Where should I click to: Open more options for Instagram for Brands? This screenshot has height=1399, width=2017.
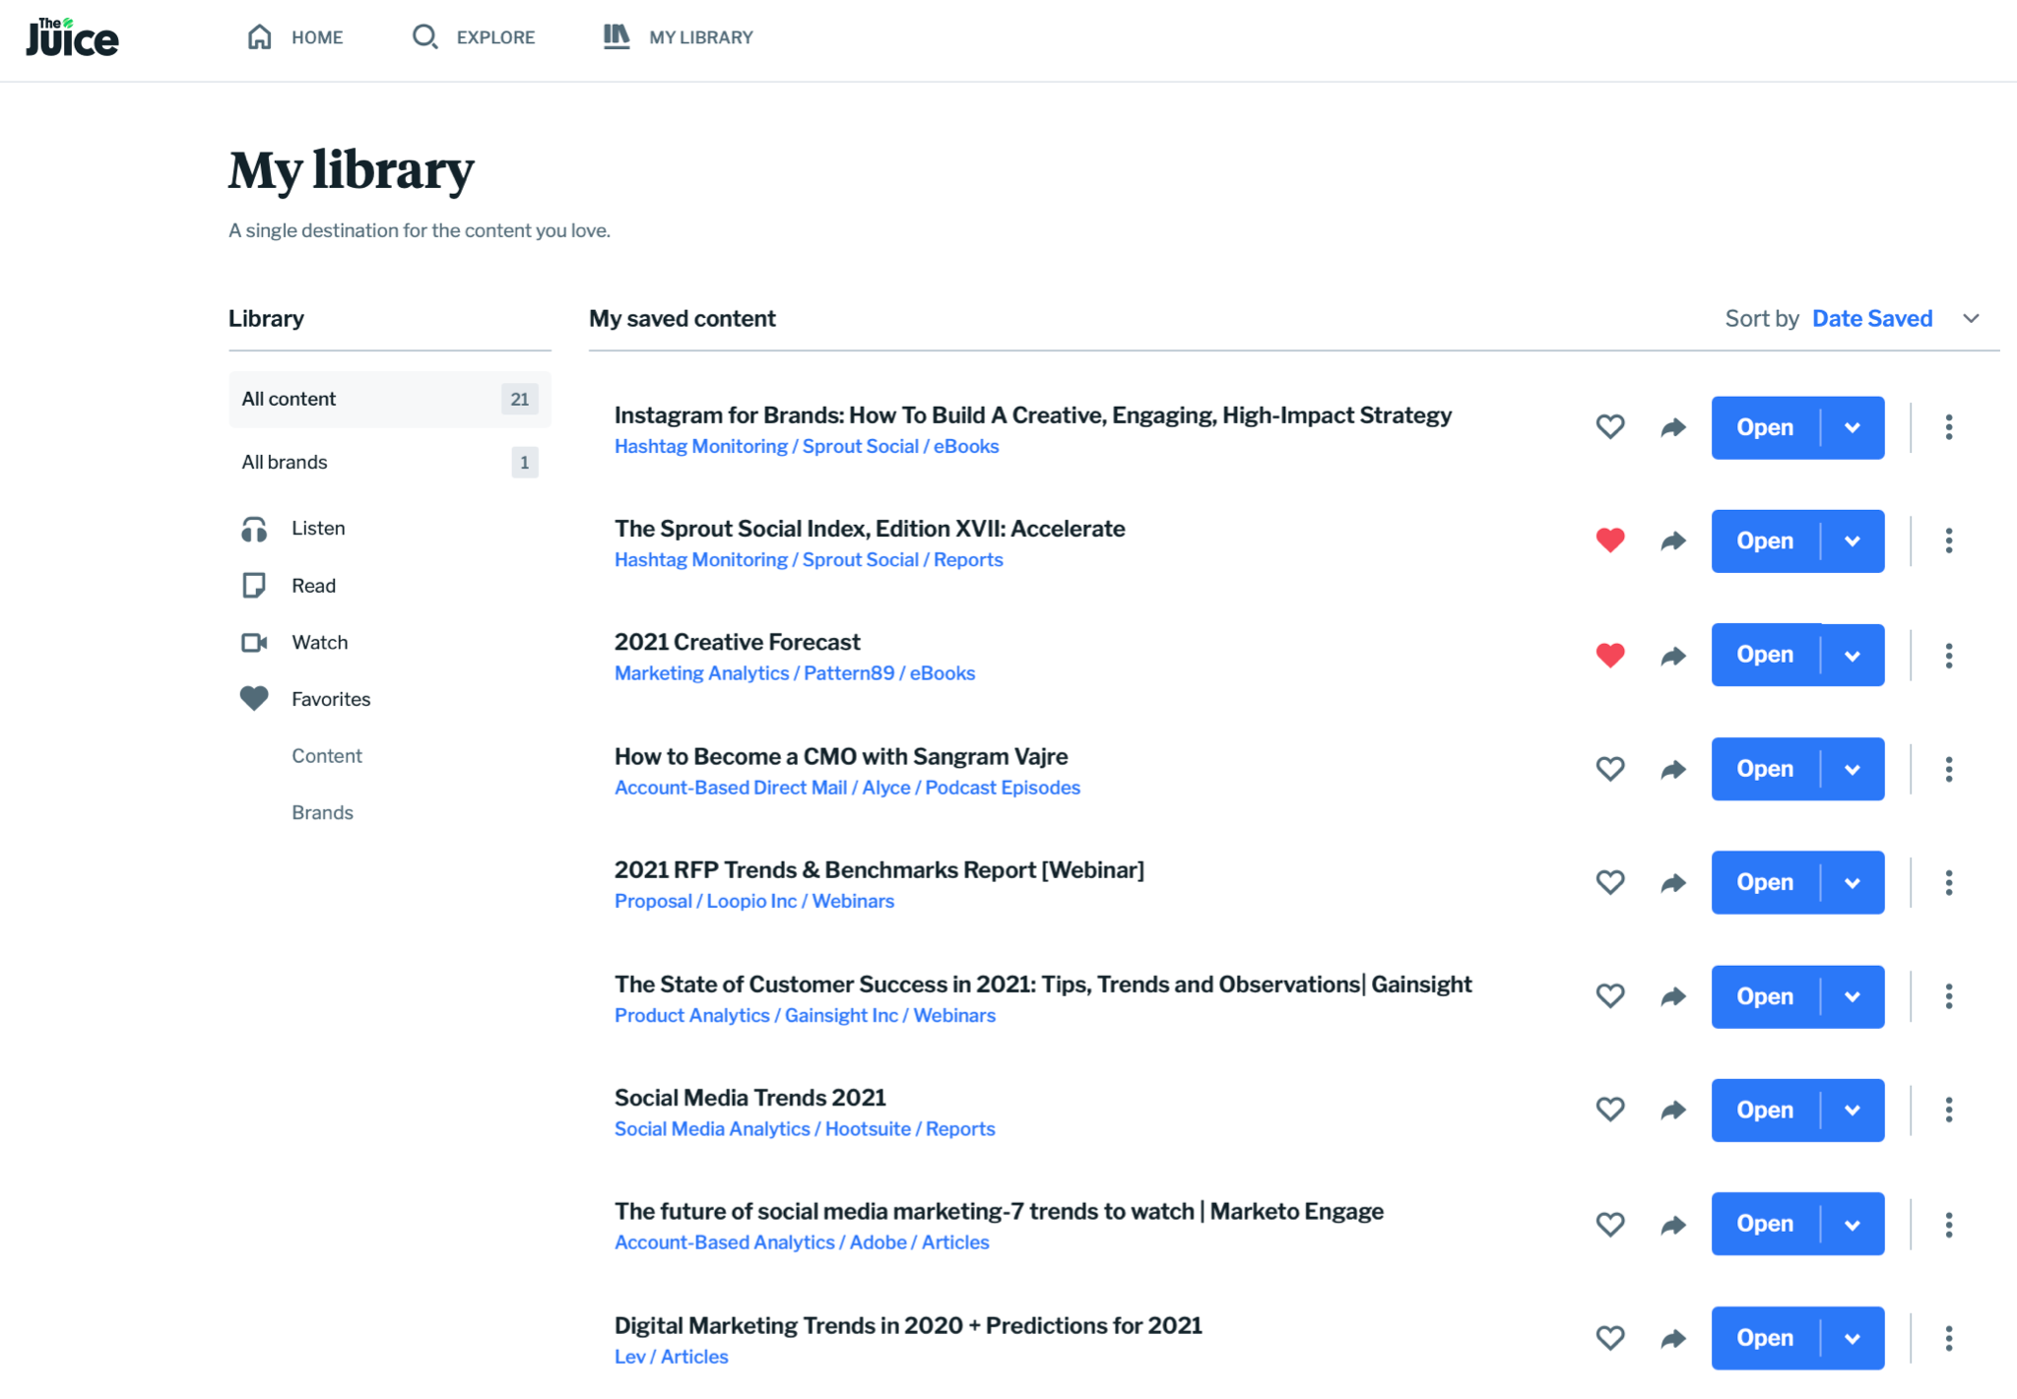(1948, 427)
